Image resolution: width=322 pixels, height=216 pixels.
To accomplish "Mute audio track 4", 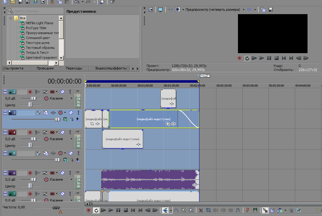I will pyautogui.click(x=62, y=132).
